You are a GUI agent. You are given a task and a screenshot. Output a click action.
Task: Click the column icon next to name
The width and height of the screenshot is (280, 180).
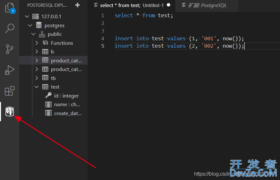click(x=48, y=105)
